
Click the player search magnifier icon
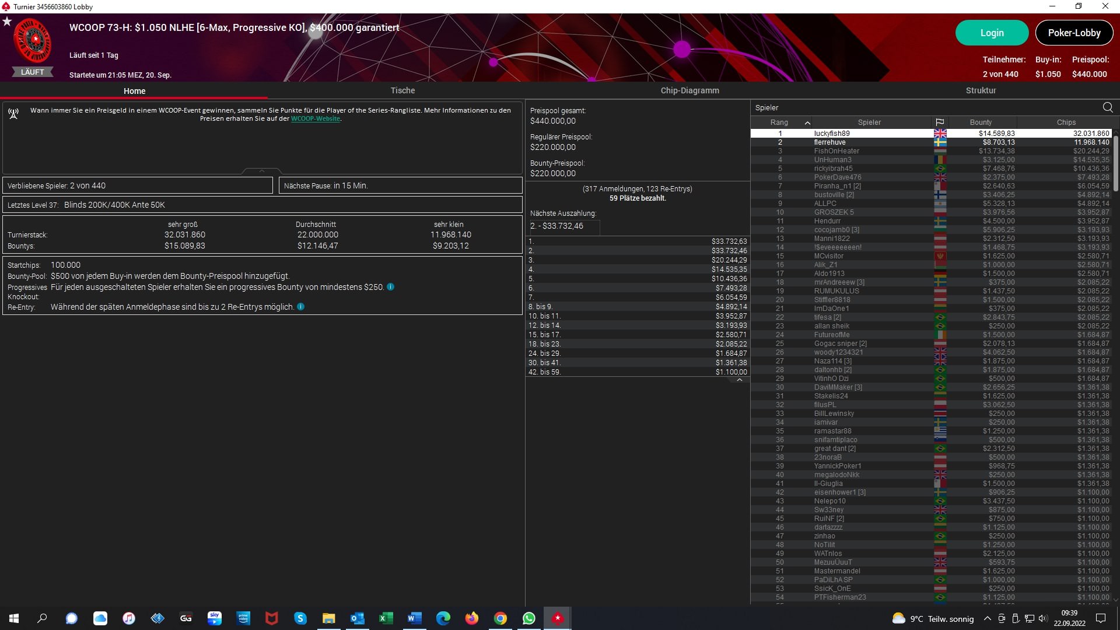click(1108, 107)
